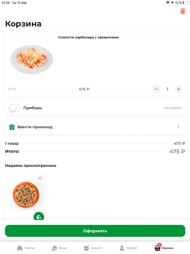Decrease quantity with the minus button
190x254 pixels.
click(x=157, y=89)
